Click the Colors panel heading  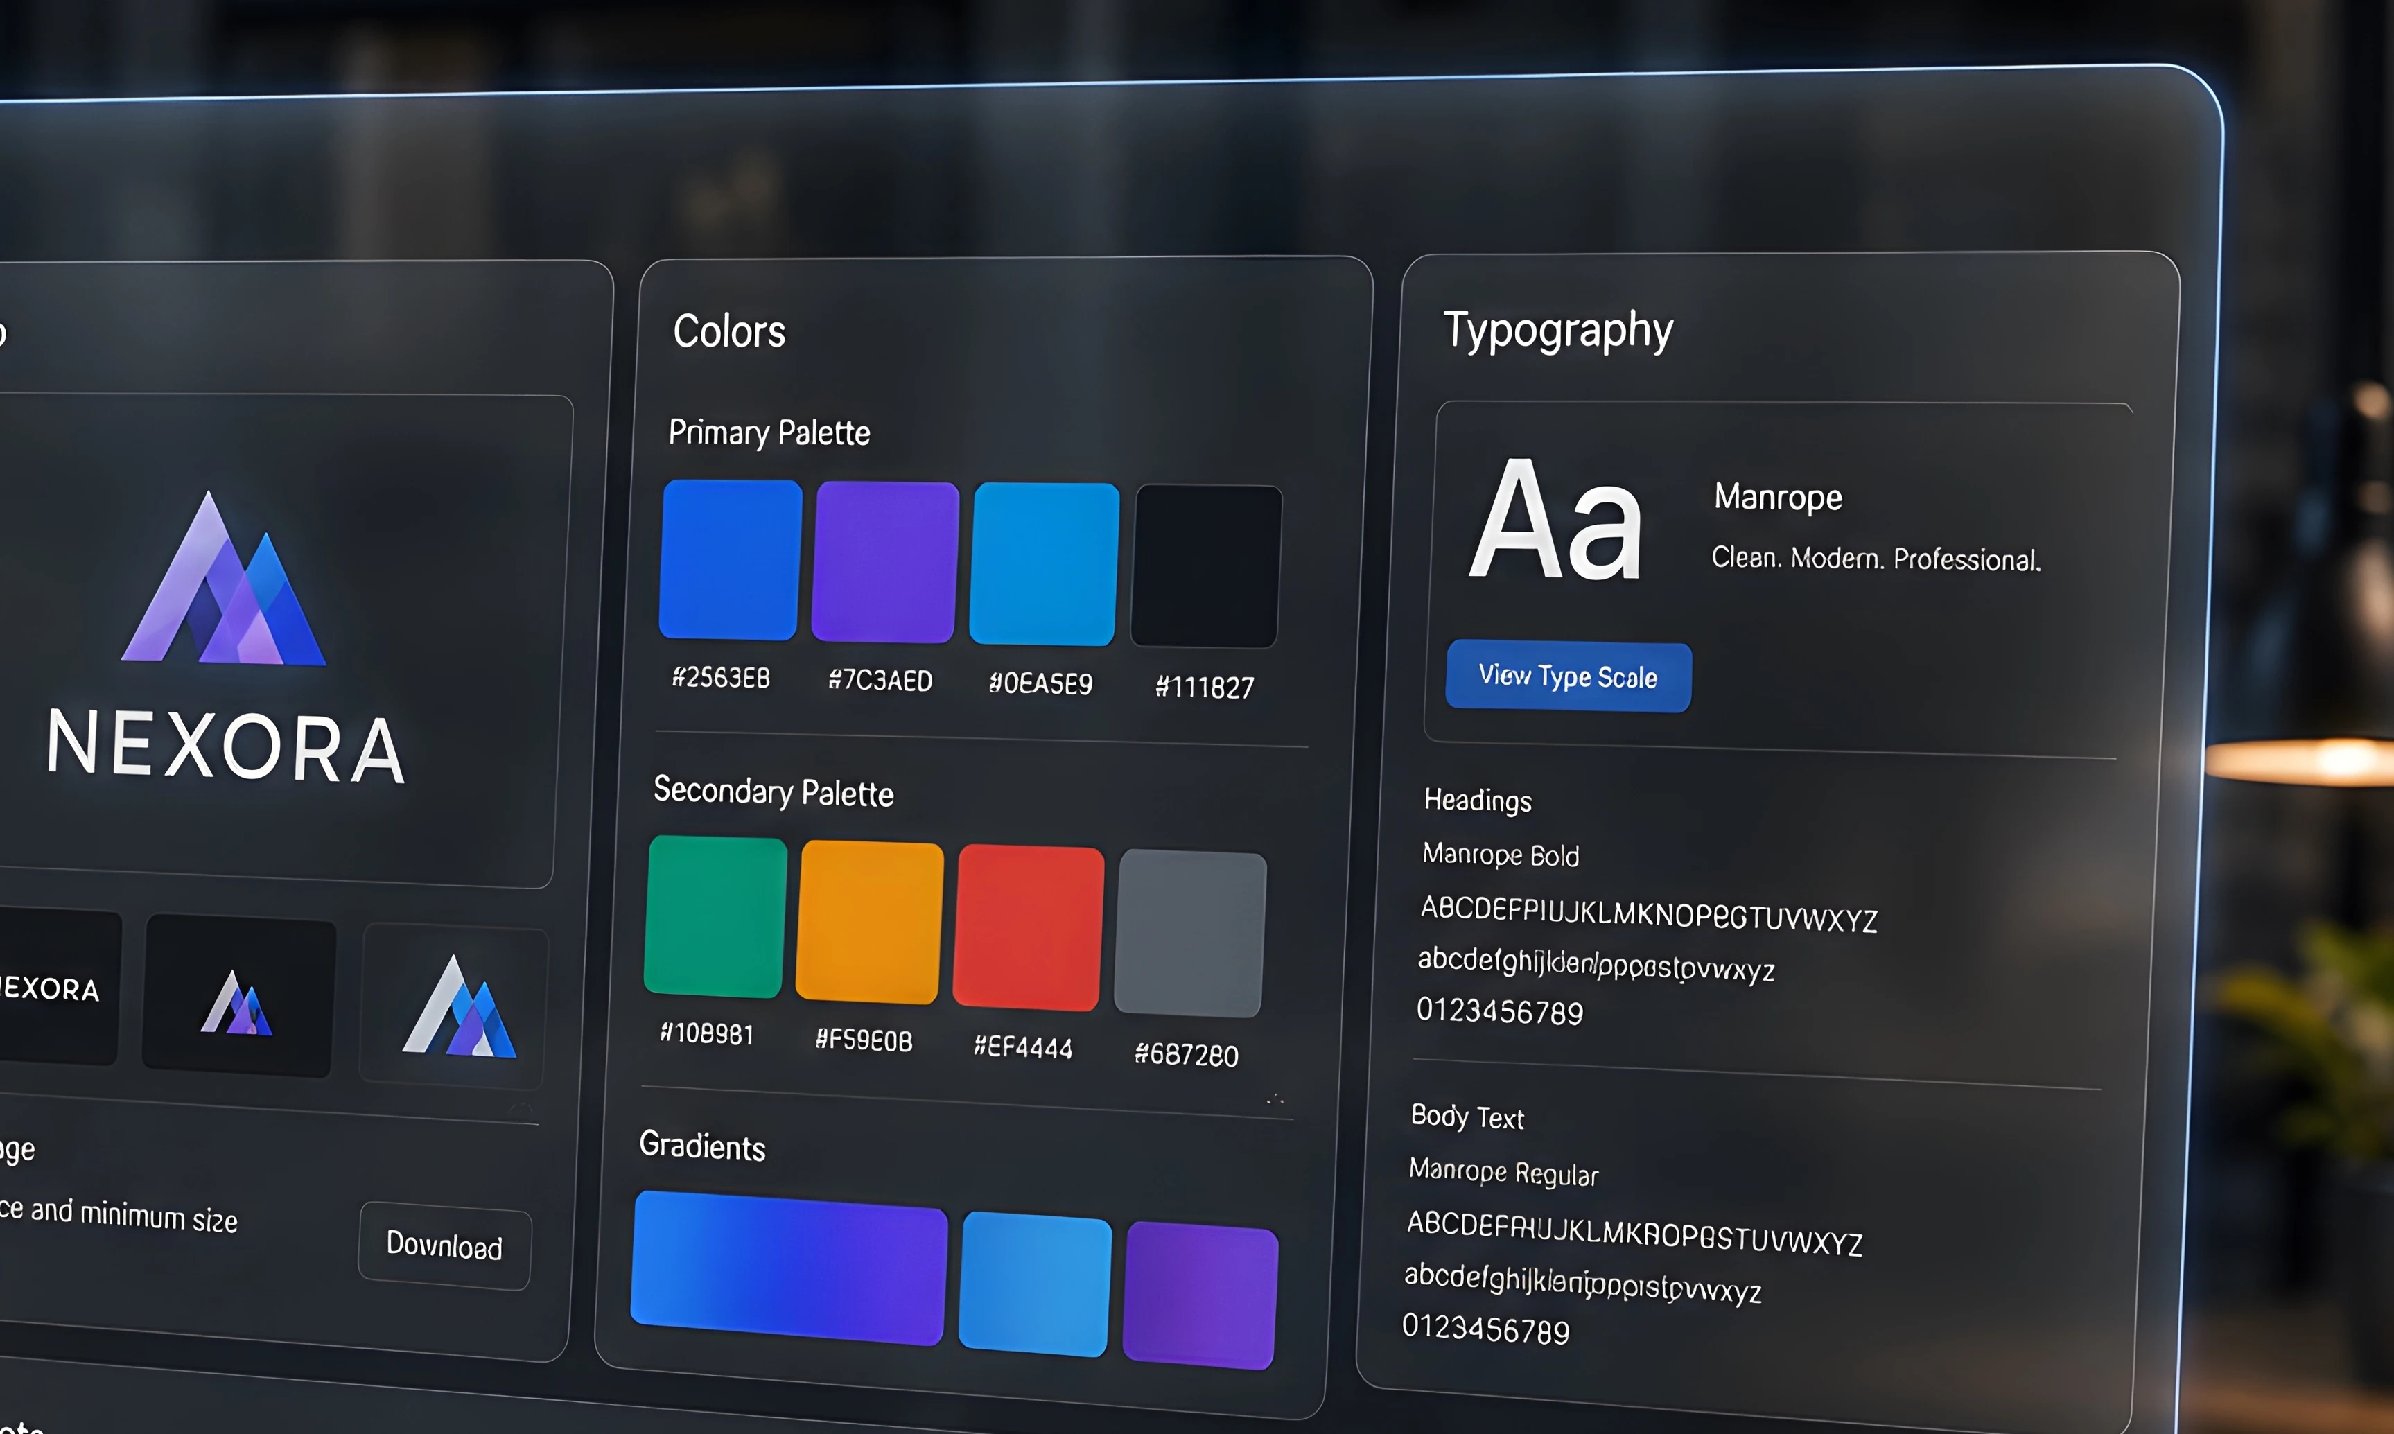(729, 331)
